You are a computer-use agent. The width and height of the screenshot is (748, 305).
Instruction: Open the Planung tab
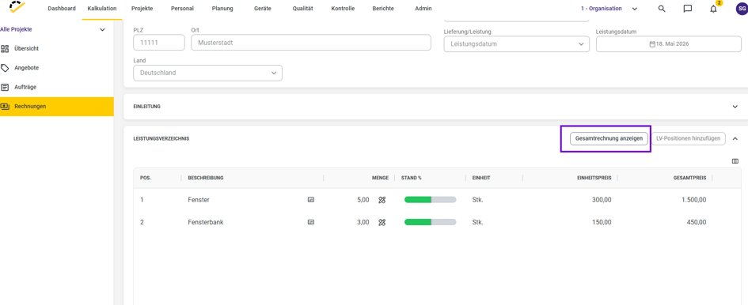point(222,9)
